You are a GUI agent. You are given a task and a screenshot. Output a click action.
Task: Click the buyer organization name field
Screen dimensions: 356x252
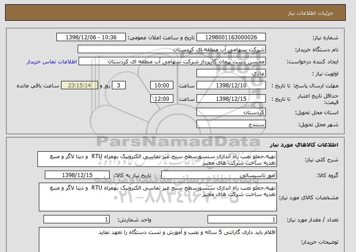point(172,49)
